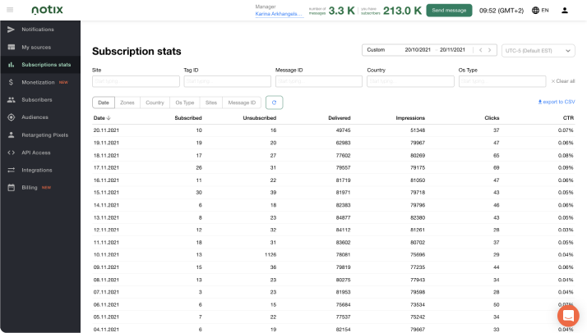This screenshot has width=587, height=333.
Task: Click the Send message button
Action: pos(449,11)
